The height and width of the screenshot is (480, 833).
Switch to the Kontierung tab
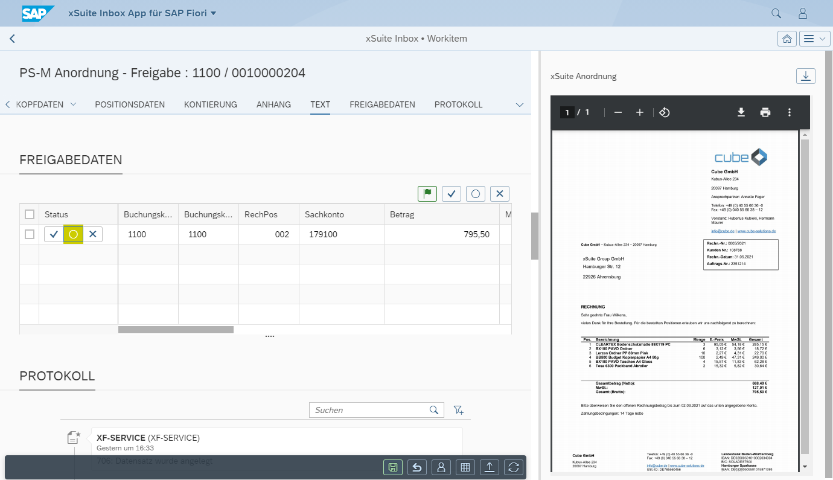point(210,104)
